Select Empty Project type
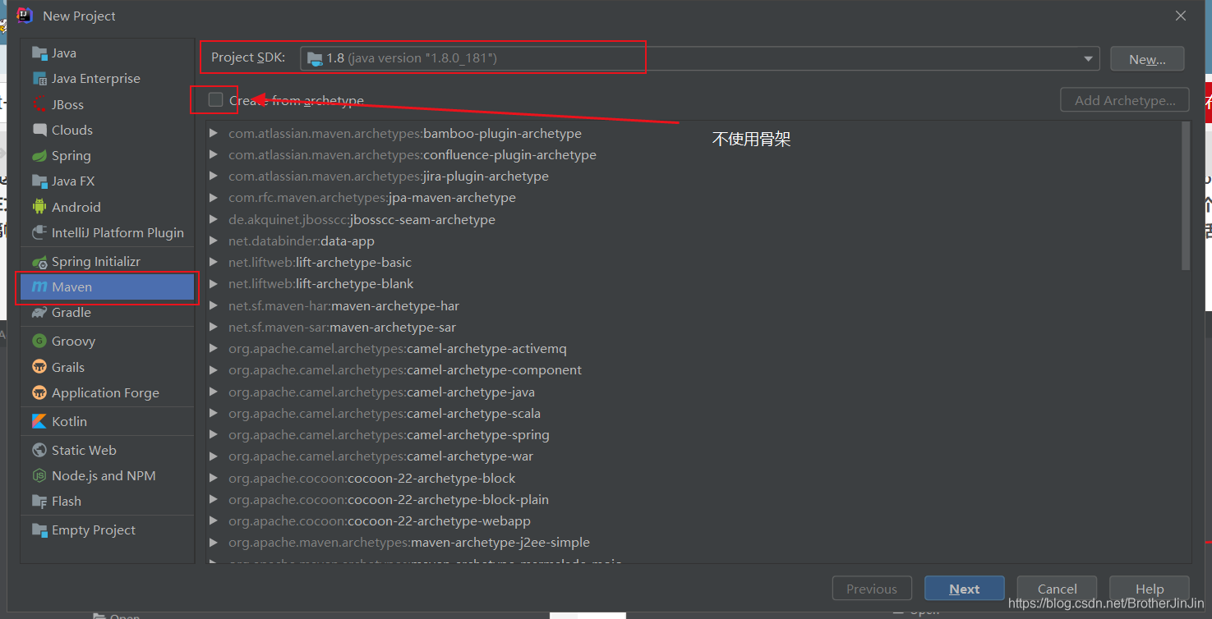Image resolution: width=1212 pixels, height=619 pixels. tap(108, 530)
